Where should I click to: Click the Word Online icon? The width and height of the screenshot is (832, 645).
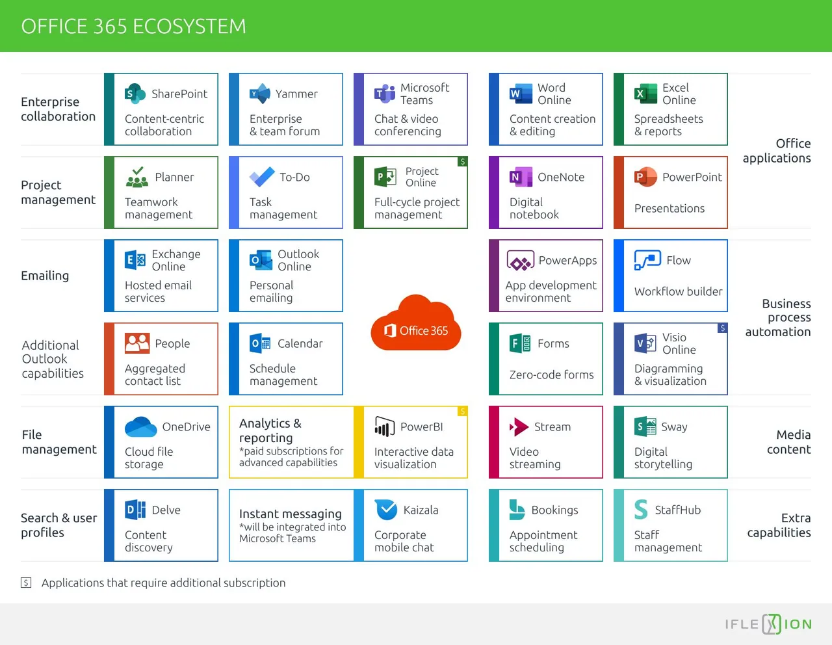click(521, 94)
